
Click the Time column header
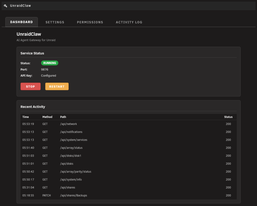pos(26,117)
